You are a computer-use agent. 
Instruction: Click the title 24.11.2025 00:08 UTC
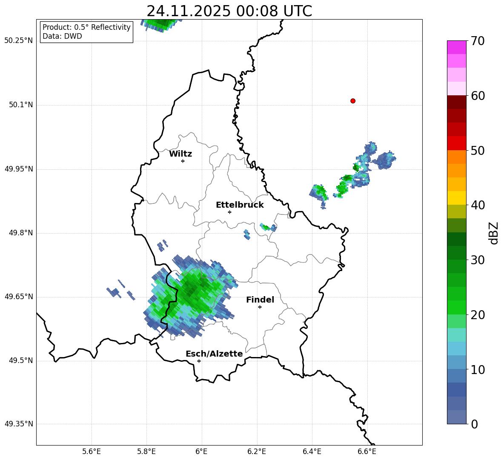(229, 11)
